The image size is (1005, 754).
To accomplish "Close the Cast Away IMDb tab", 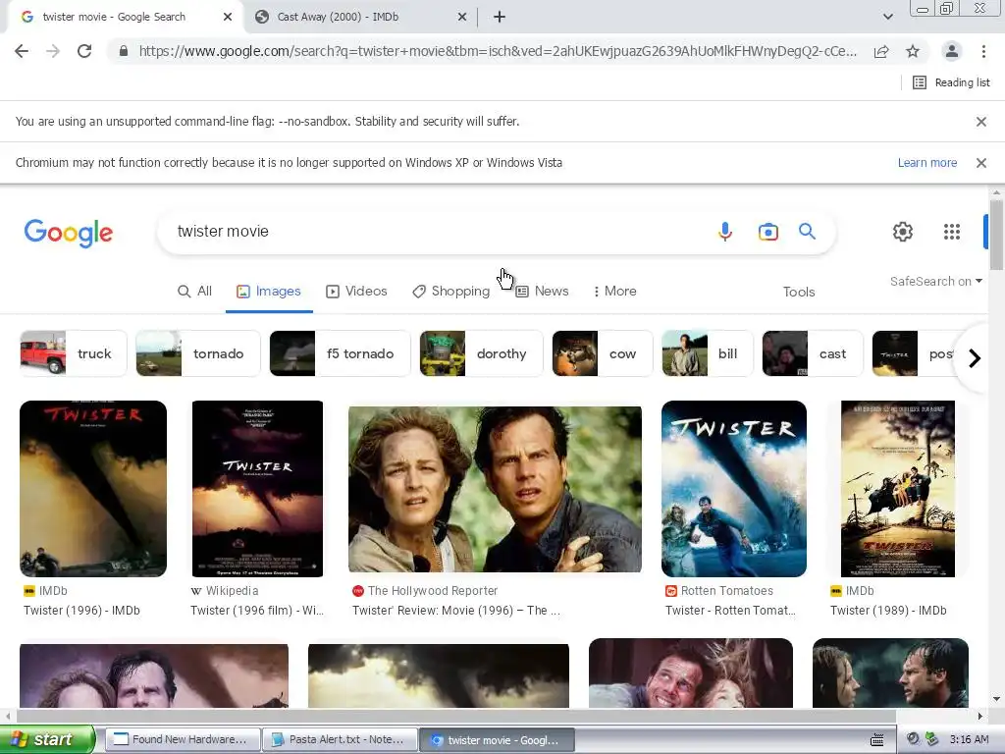I will coord(462,17).
